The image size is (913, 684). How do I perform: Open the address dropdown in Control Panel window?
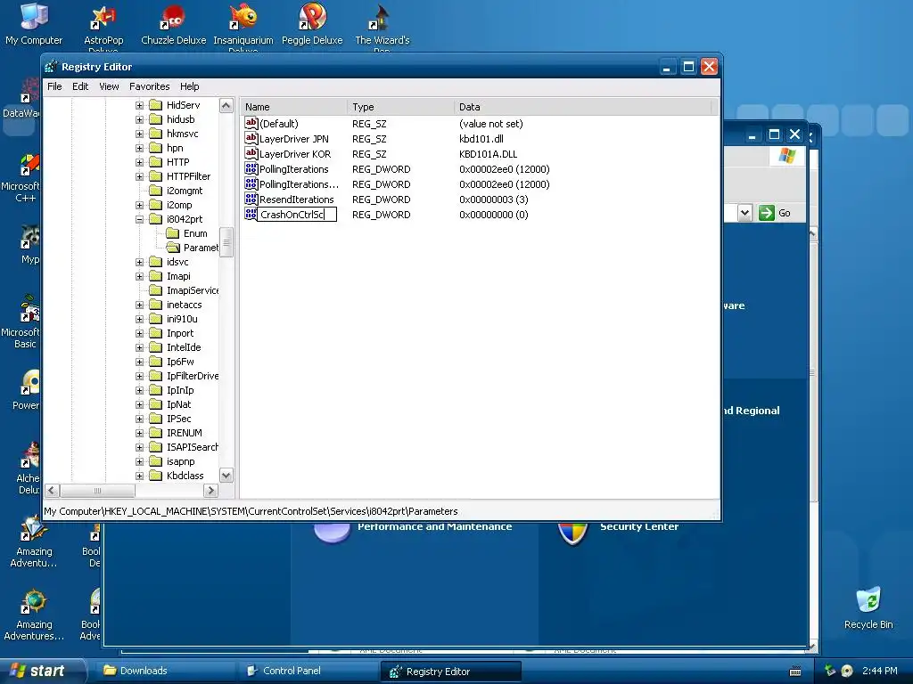point(744,213)
